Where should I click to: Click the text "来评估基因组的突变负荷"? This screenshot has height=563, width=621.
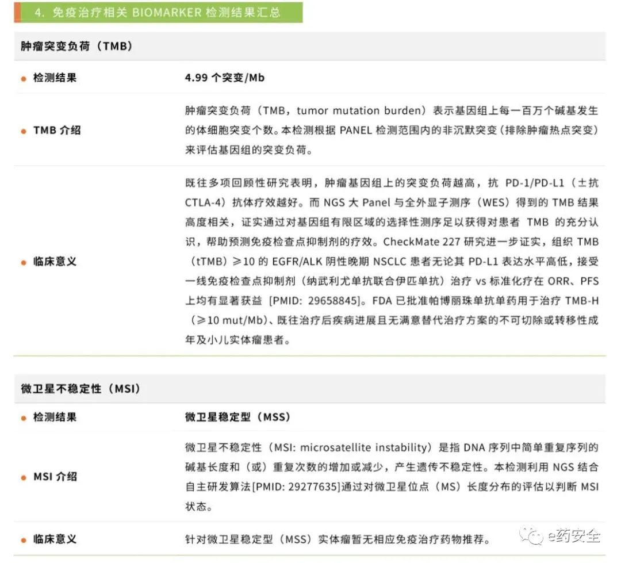pyautogui.click(x=246, y=150)
